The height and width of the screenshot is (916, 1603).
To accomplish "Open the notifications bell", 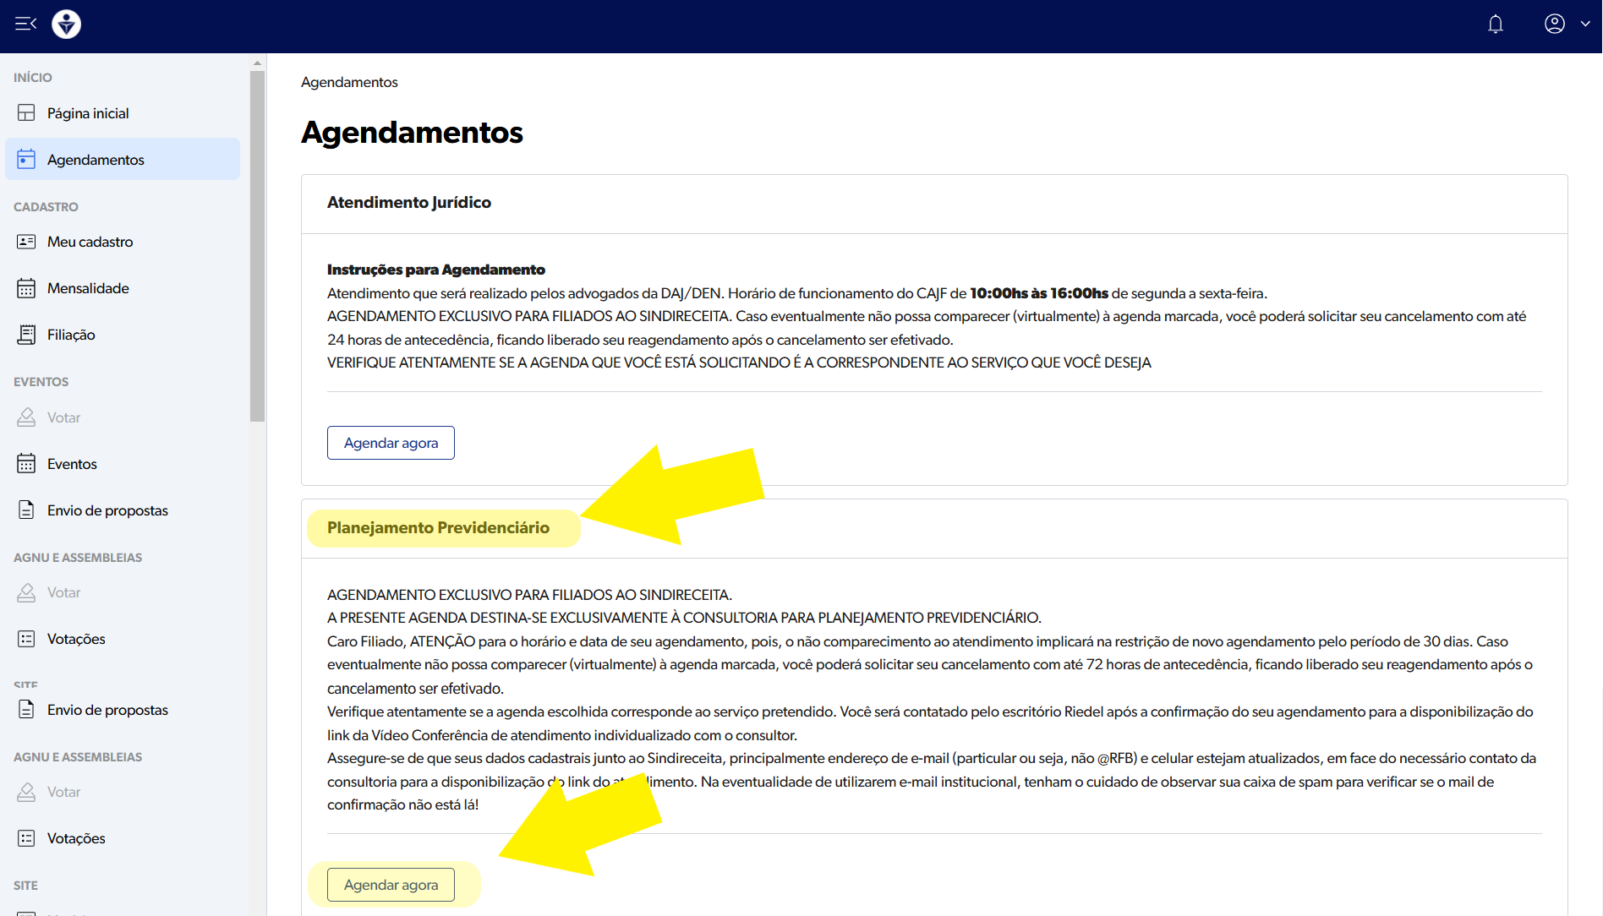I will (1495, 24).
